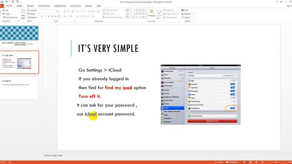Viewport: 292px width, 164px height.
Task: Toggle Italic formatting
Action: click(x=45, y=16)
